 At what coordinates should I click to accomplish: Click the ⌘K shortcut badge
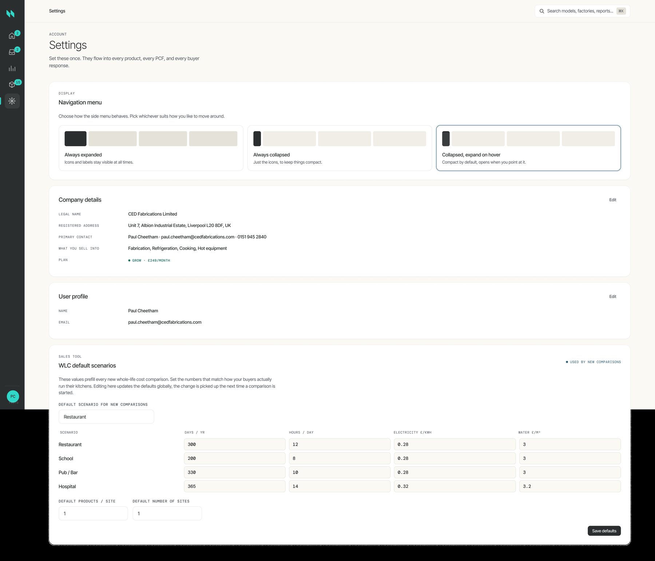tap(621, 11)
